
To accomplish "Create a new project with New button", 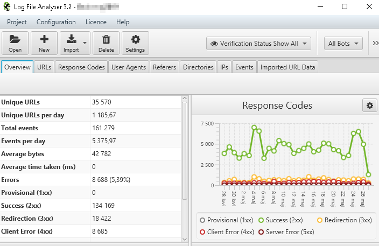I will click(44, 39).
